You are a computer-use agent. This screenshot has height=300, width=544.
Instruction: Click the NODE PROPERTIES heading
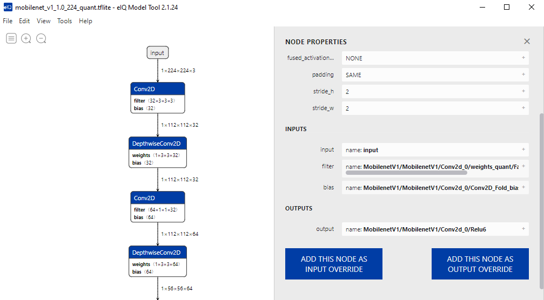tap(315, 42)
